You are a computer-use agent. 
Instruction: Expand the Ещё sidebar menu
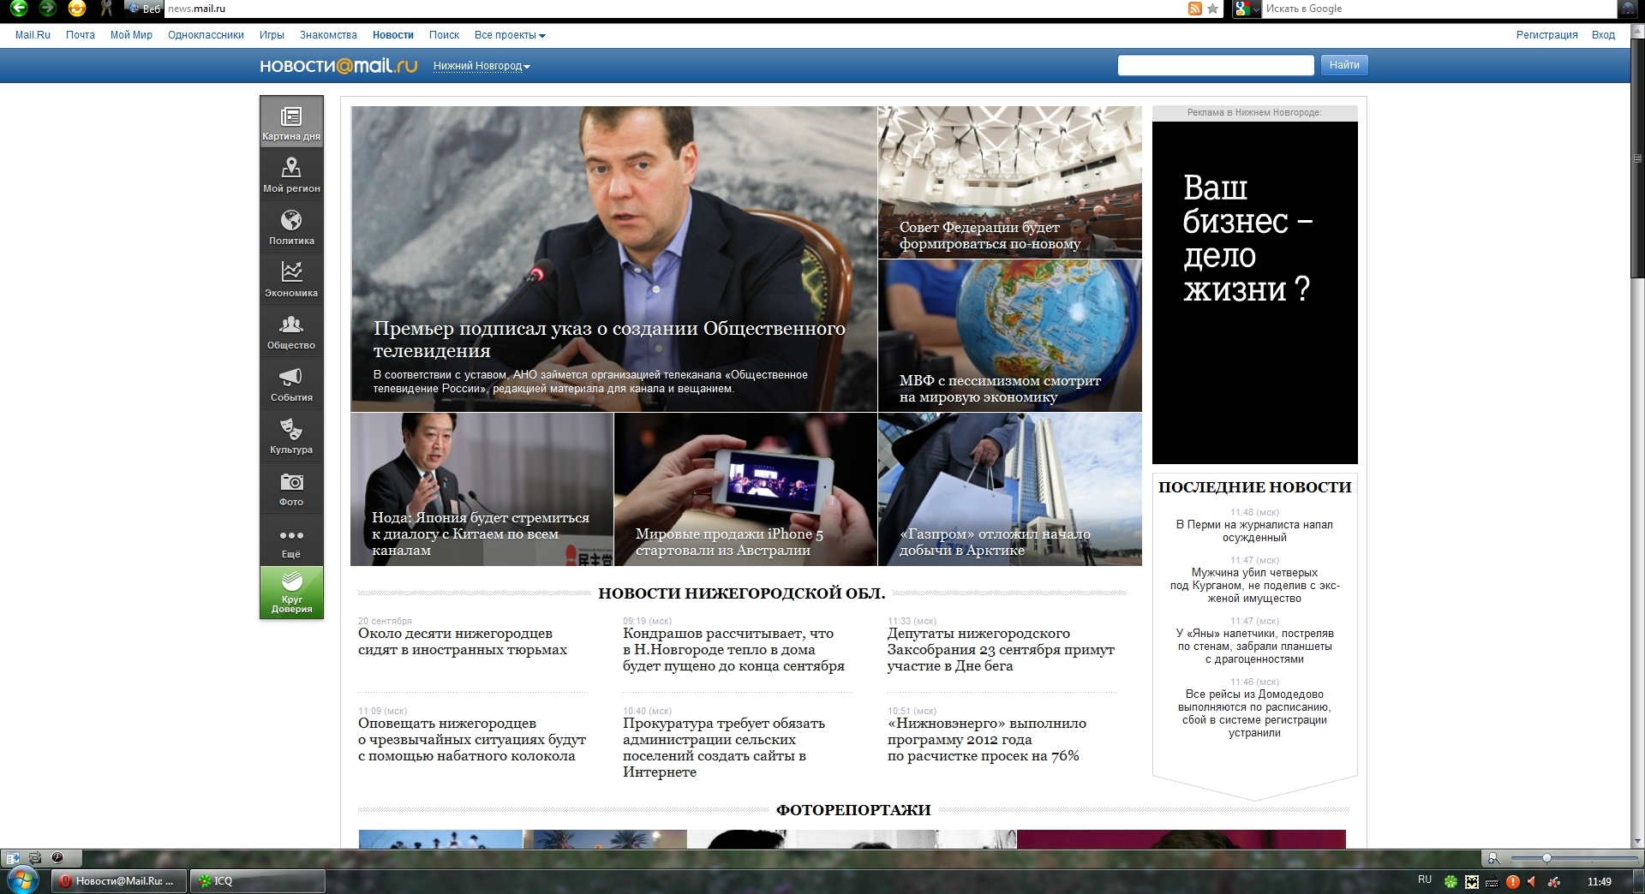click(x=291, y=539)
